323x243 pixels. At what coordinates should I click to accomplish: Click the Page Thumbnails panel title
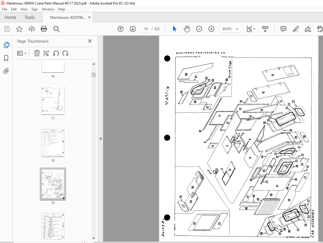33,41
